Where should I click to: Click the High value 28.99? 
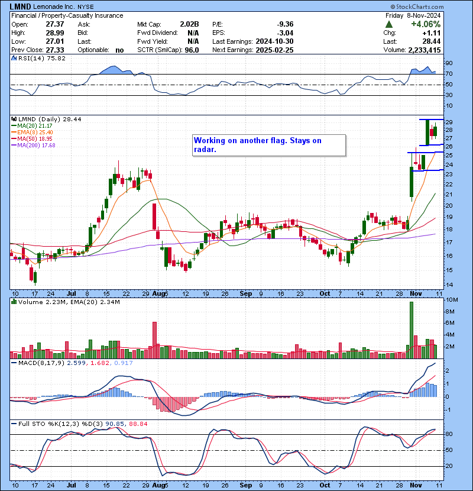55,33
